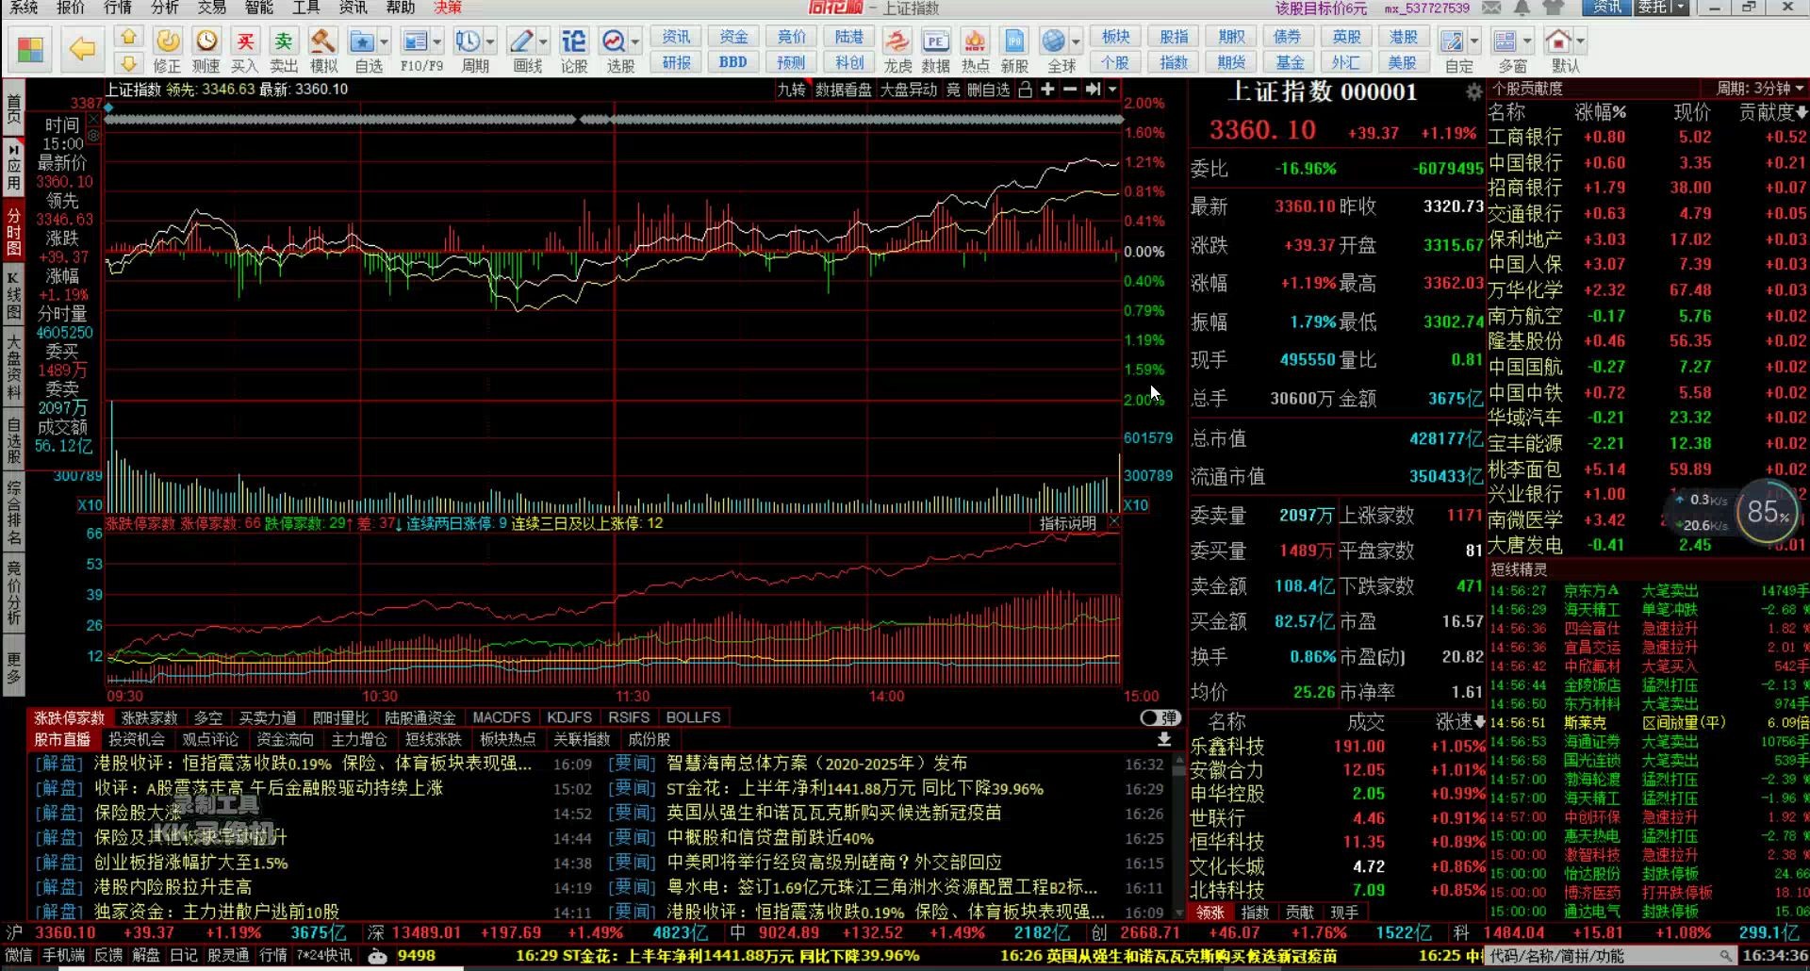Viewport: 1810px width, 971px height.
Task: Click the up arrow page icon
Action: tap(129, 38)
